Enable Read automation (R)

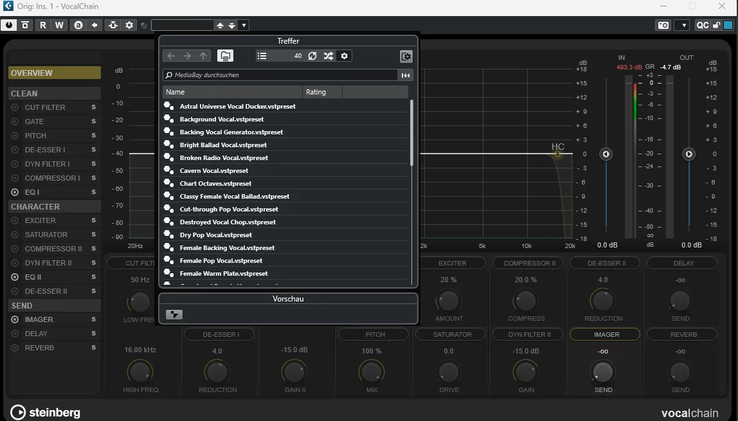(43, 25)
